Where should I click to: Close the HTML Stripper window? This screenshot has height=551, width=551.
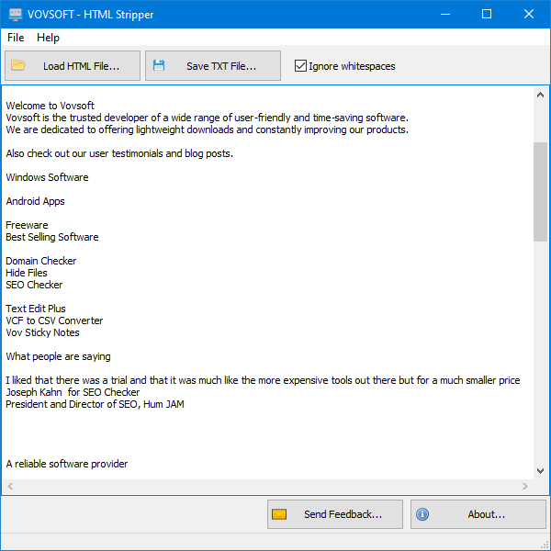(x=529, y=14)
